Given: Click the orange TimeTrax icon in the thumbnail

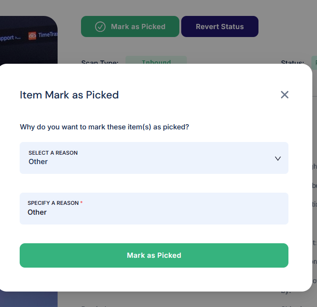Looking at the screenshot, I should coord(32,36).
